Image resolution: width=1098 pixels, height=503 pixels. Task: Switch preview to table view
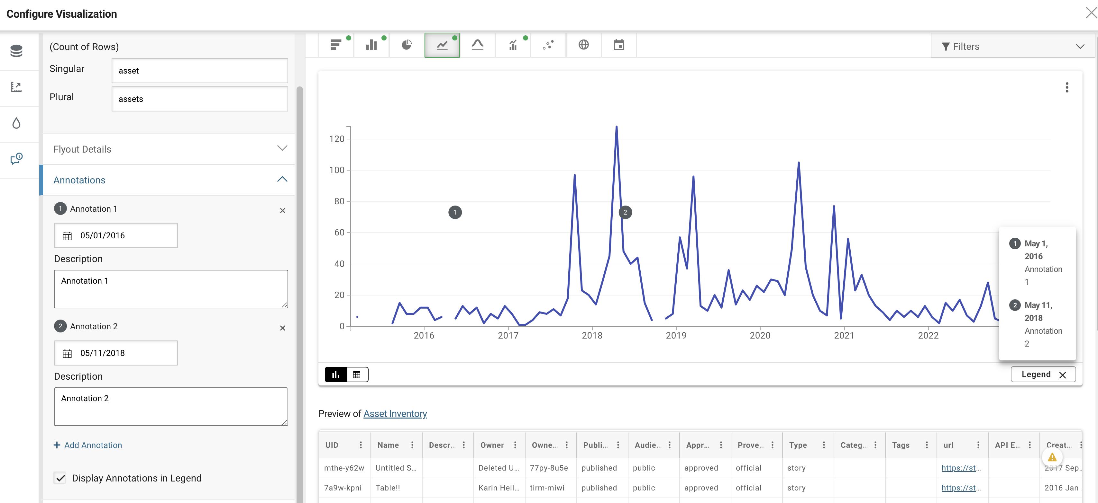(x=357, y=375)
